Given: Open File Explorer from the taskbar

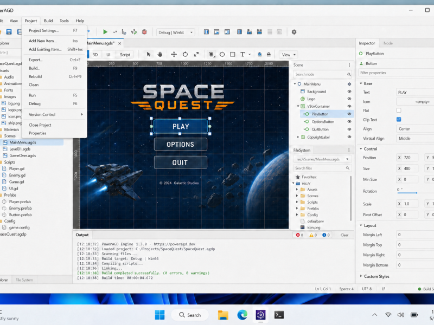Looking at the screenshot, I should pos(223,315).
